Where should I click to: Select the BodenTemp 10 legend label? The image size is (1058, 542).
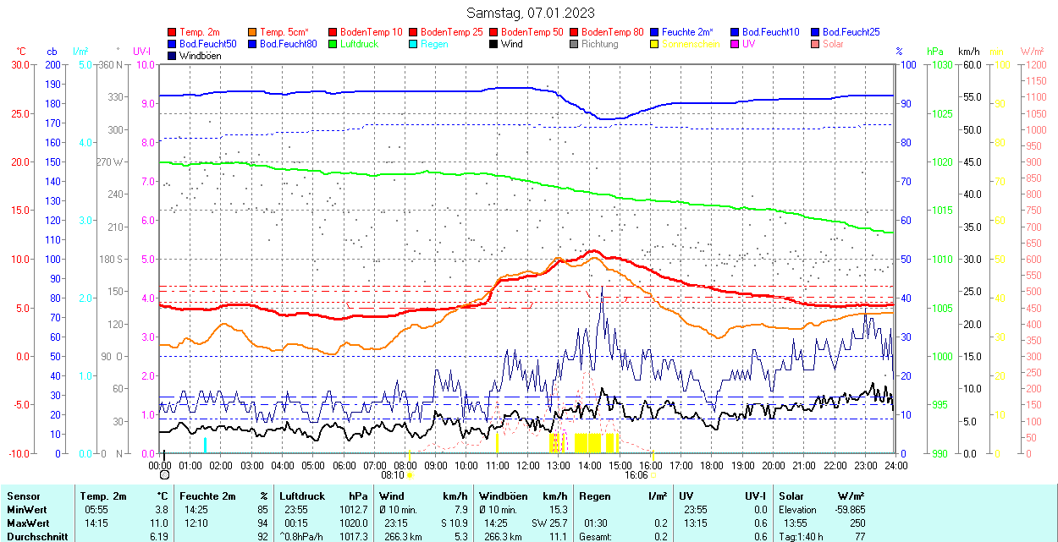[x=372, y=32]
